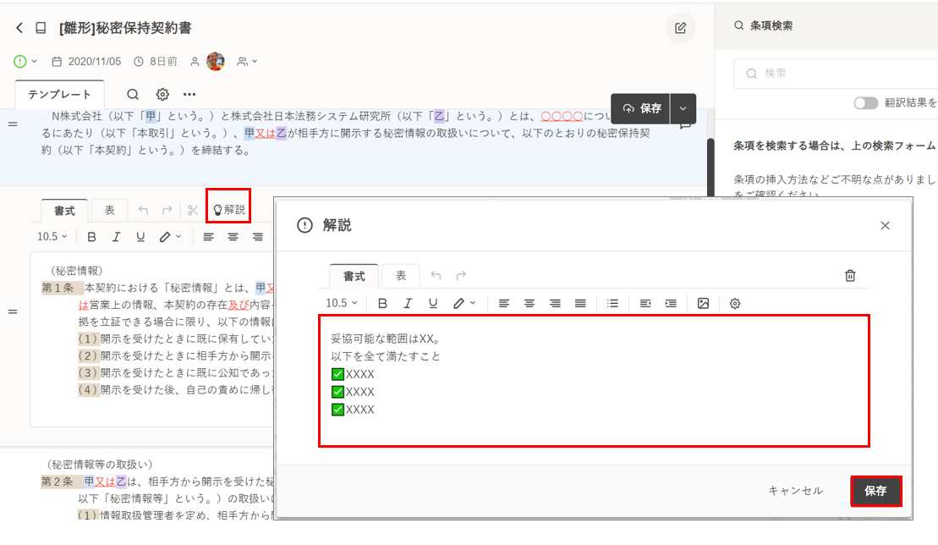Go back using the arrow beside the title

19,28
